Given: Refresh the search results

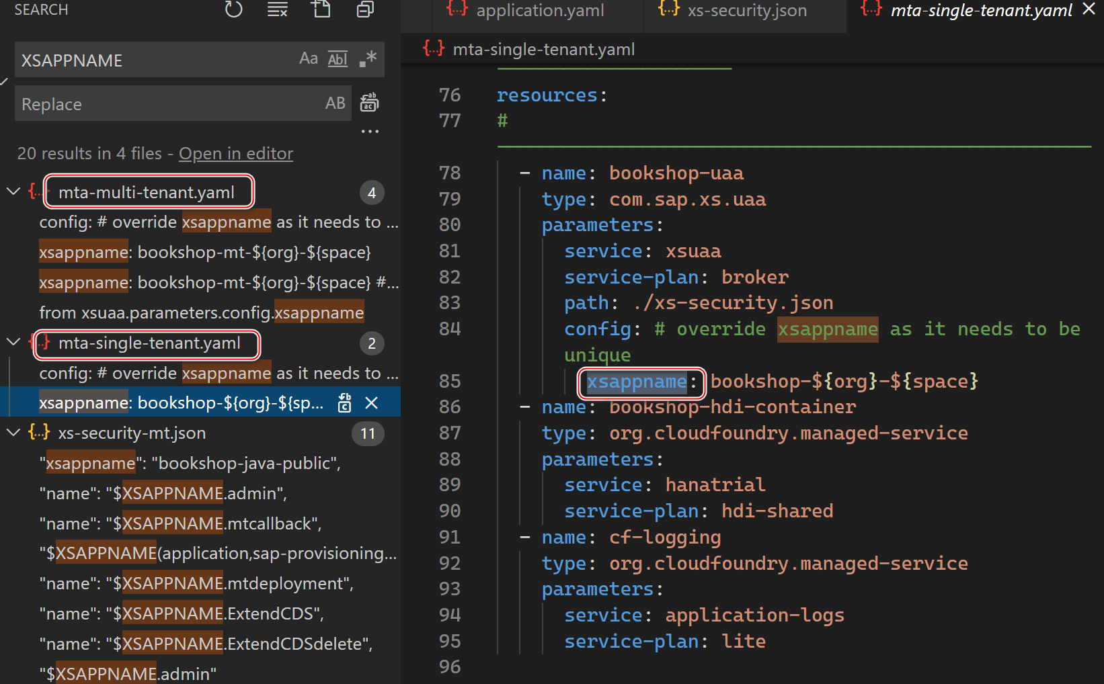Looking at the screenshot, I should tap(233, 9).
